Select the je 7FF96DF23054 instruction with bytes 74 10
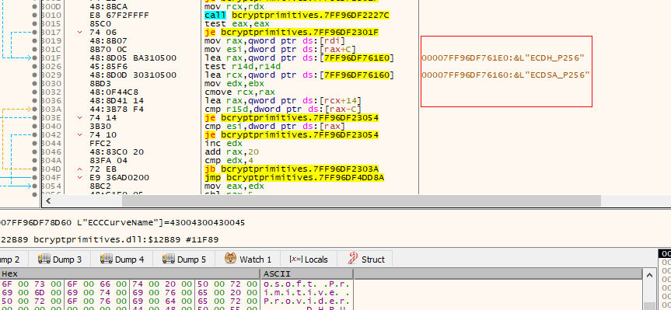Viewport: 671px width, 310px height. tap(292, 134)
